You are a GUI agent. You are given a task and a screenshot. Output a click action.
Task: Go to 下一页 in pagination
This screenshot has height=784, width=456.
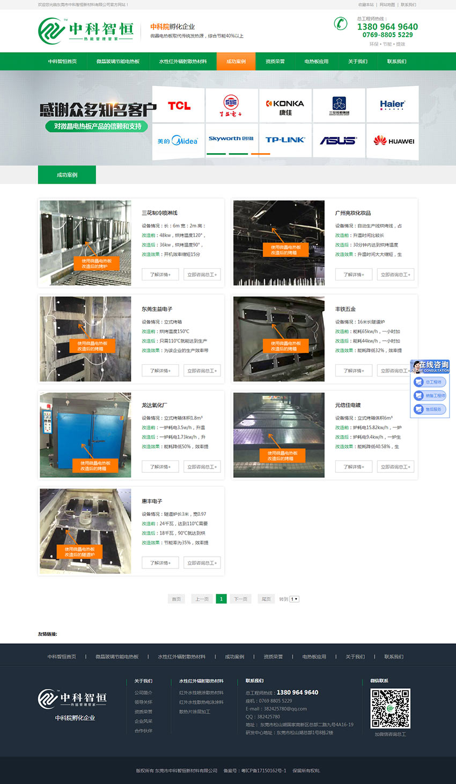241,599
